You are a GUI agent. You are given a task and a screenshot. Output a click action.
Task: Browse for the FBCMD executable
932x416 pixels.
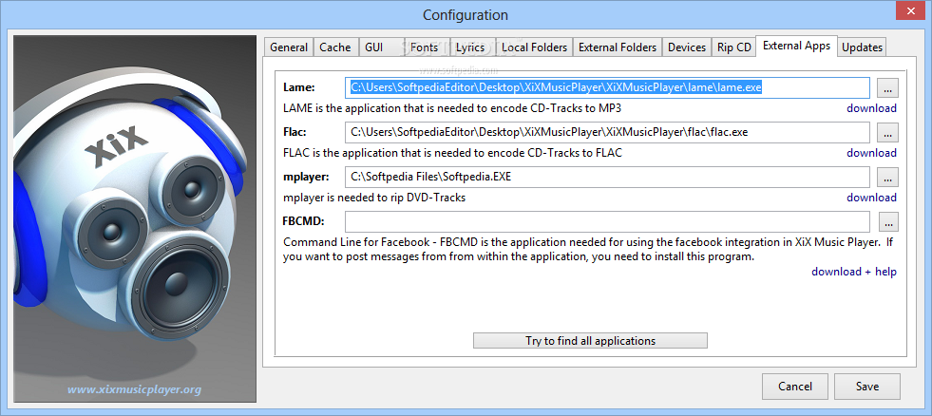(888, 222)
